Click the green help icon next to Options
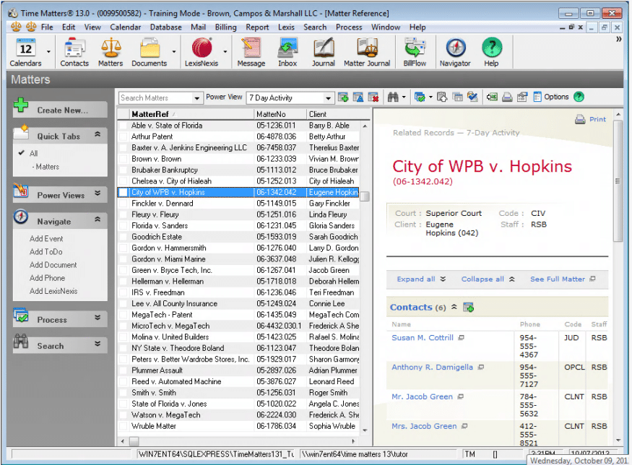The width and height of the screenshot is (632, 465). click(579, 97)
